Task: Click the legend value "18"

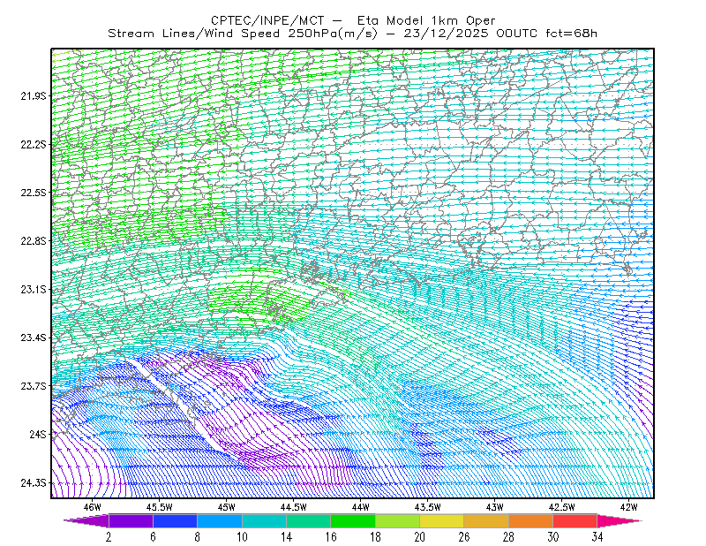Action: 376,537
